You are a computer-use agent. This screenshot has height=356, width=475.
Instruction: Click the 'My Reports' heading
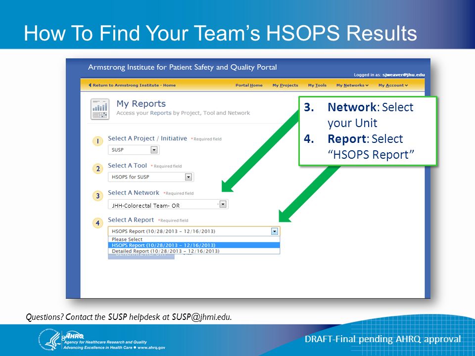click(x=141, y=103)
